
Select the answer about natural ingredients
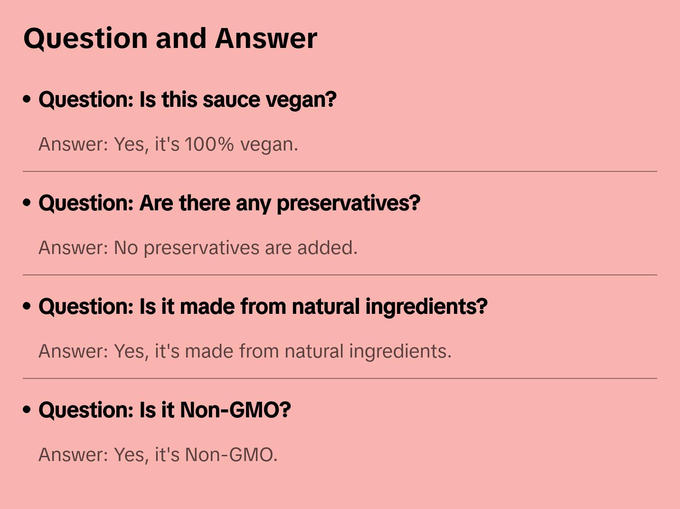[x=245, y=351]
